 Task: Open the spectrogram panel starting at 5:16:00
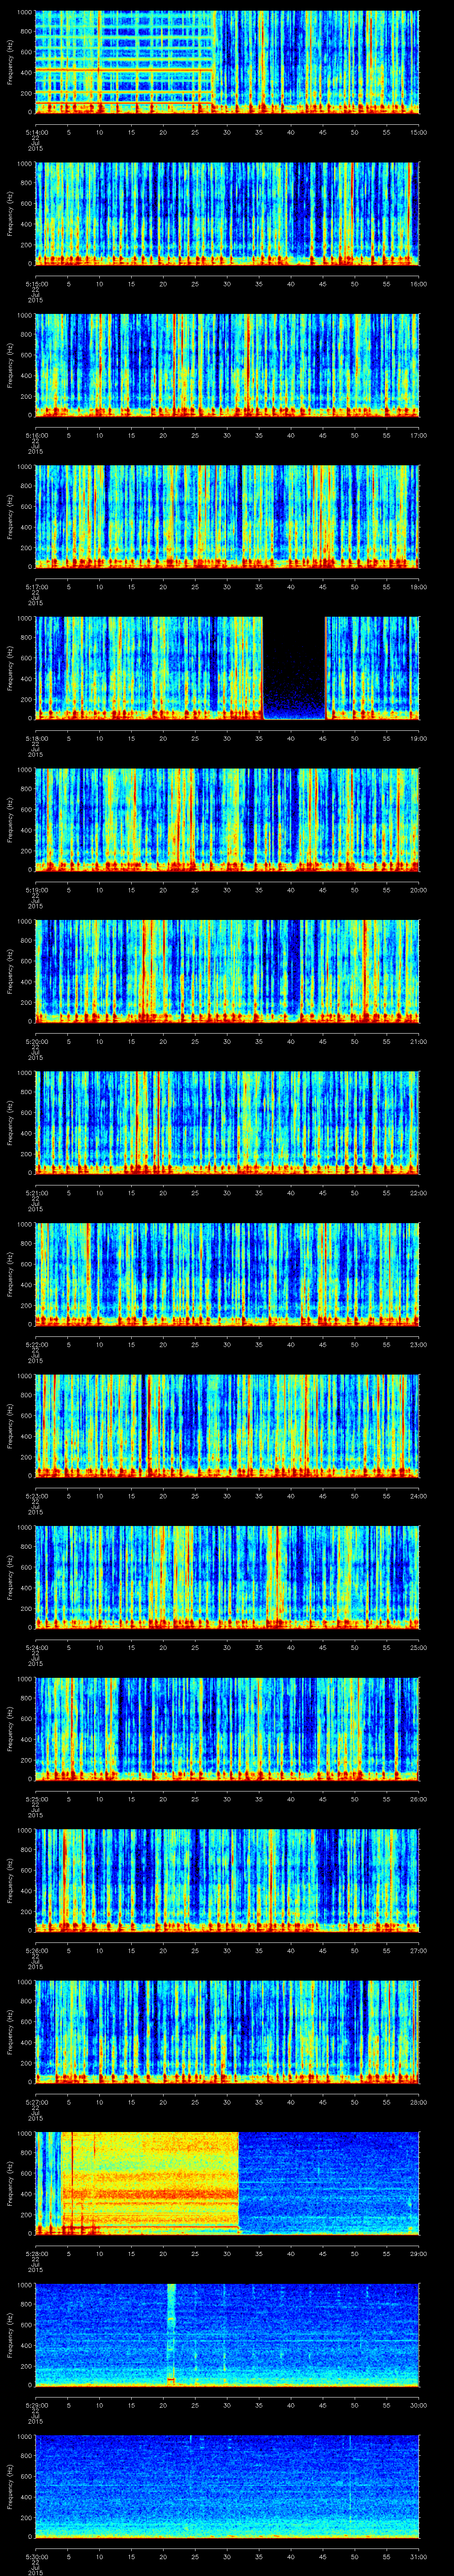[x=227, y=365]
